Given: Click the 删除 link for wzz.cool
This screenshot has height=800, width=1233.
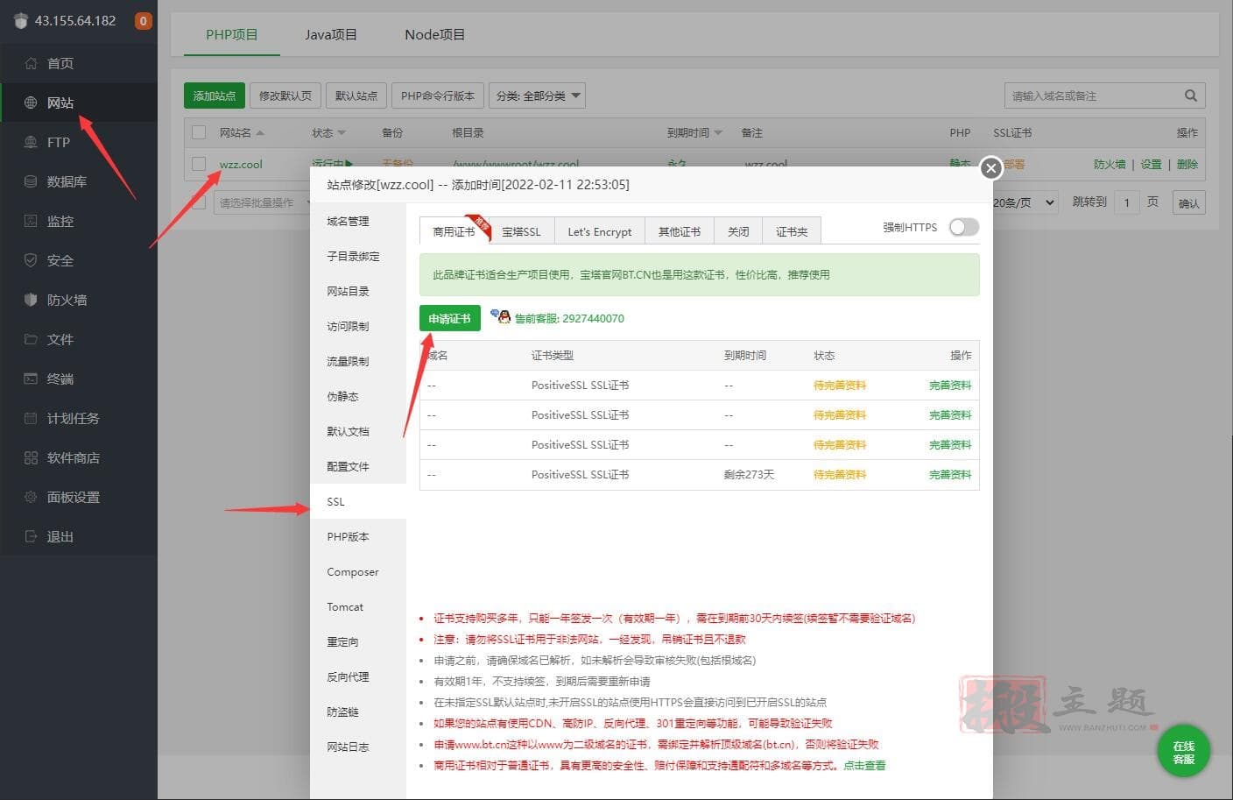Looking at the screenshot, I should pos(1187,164).
